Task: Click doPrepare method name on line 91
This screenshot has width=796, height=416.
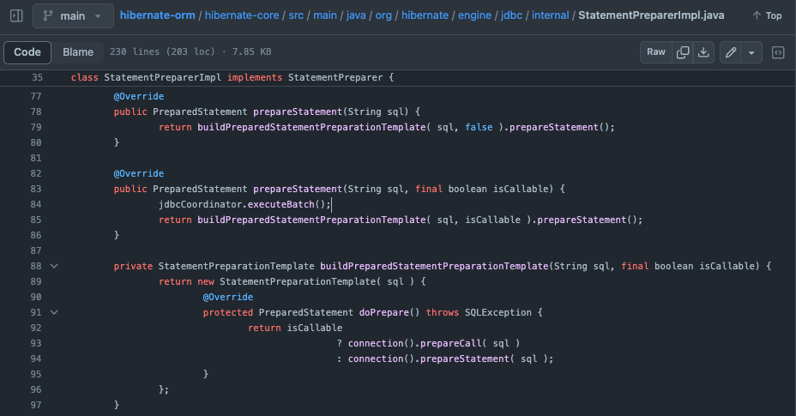Action: [383, 312]
